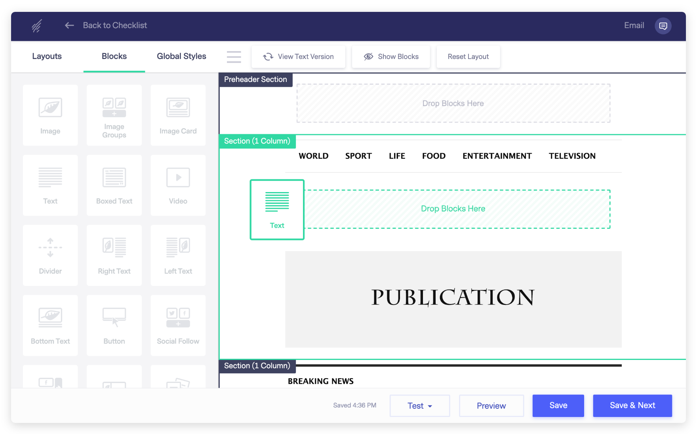
Task: Click the back arrow to Checklist
Action: (69, 25)
